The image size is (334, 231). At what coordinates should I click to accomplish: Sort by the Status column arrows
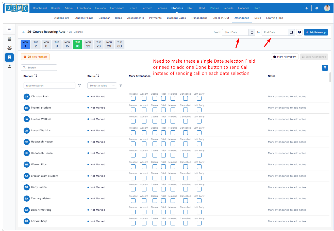pos(97,76)
